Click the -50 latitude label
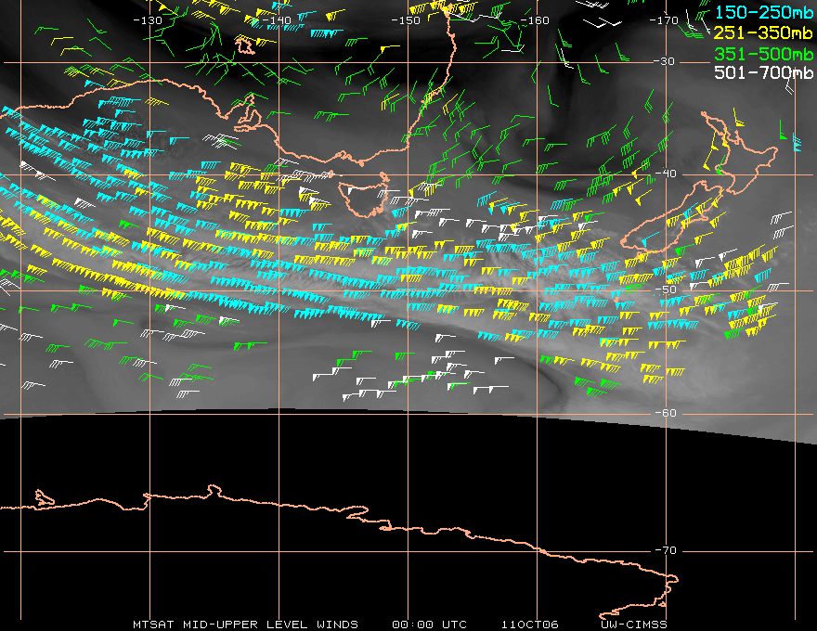817x631 pixels. point(666,290)
